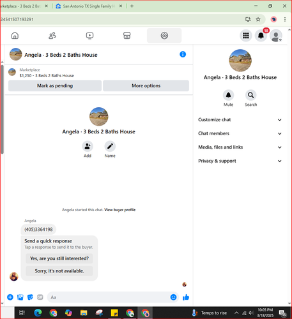Open the Video (Watch) icon
The width and height of the screenshot is (292, 319).
pyautogui.click(x=89, y=36)
